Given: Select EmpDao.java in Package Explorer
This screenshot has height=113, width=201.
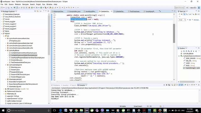Looking at the screenshot, I should (16, 41).
